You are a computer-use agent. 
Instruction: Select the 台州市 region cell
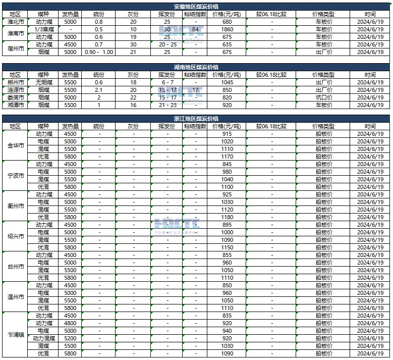pos(15,267)
